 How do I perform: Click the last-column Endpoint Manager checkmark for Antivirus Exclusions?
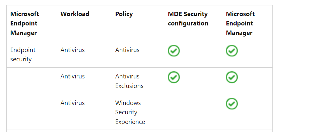coord(232,77)
